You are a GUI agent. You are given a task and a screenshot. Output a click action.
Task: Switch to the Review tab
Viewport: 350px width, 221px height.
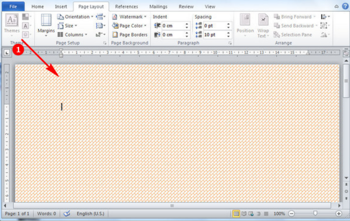(186, 7)
